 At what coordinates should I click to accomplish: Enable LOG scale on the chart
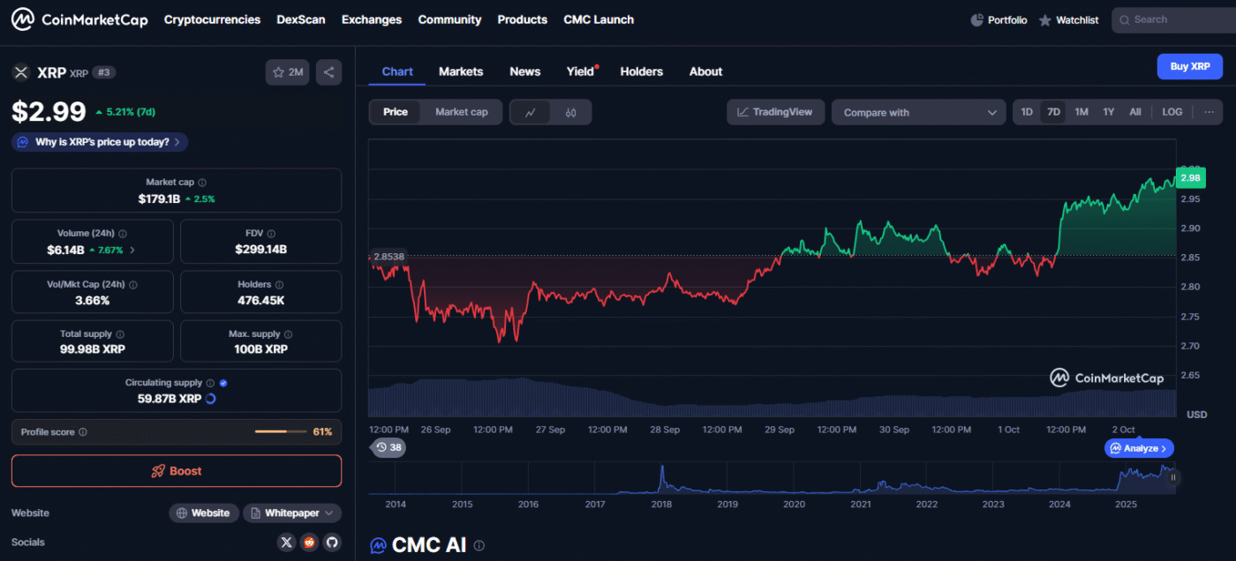click(x=1172, y=112)
